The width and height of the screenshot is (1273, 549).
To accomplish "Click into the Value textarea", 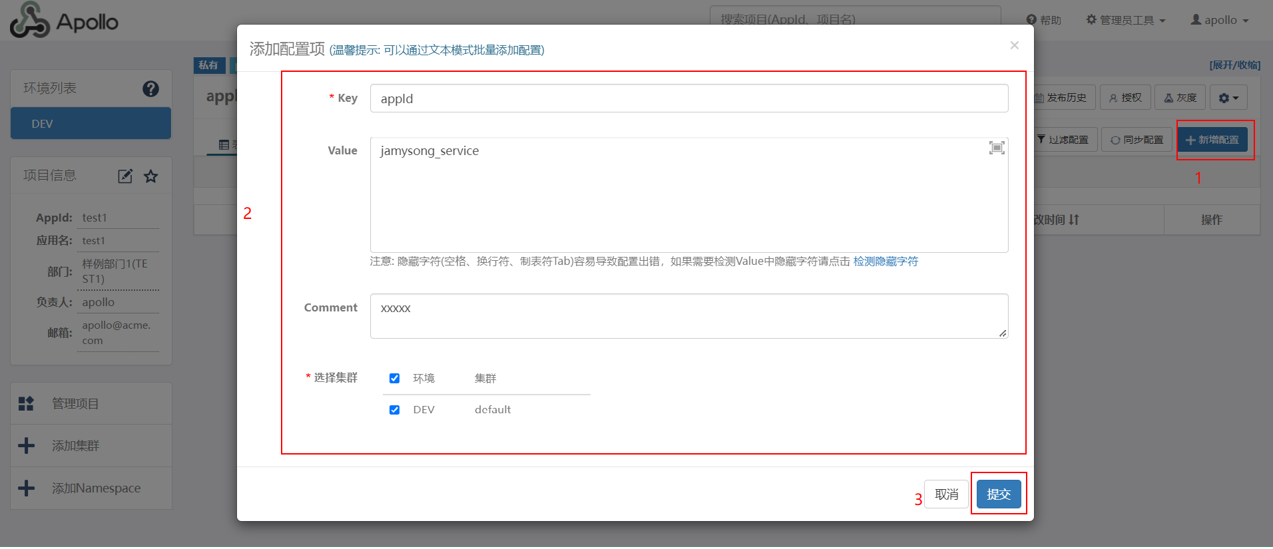I will coord(689,195).
